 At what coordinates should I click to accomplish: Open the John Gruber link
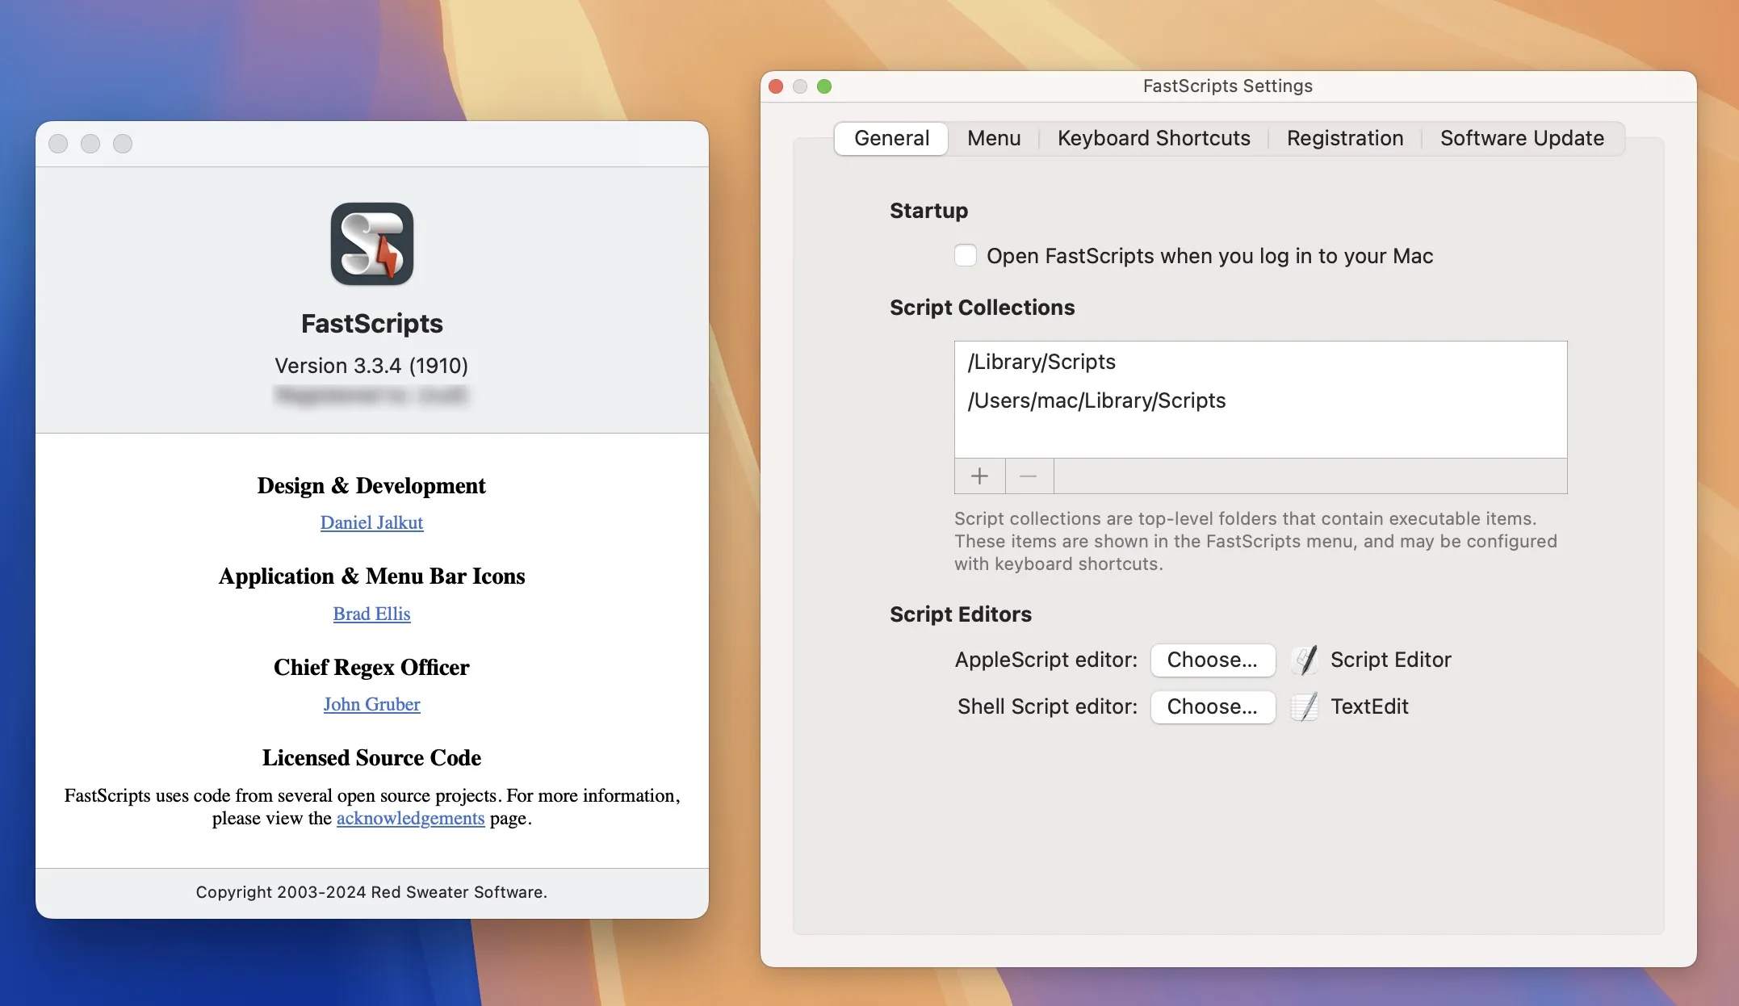(x=371, y=704)
